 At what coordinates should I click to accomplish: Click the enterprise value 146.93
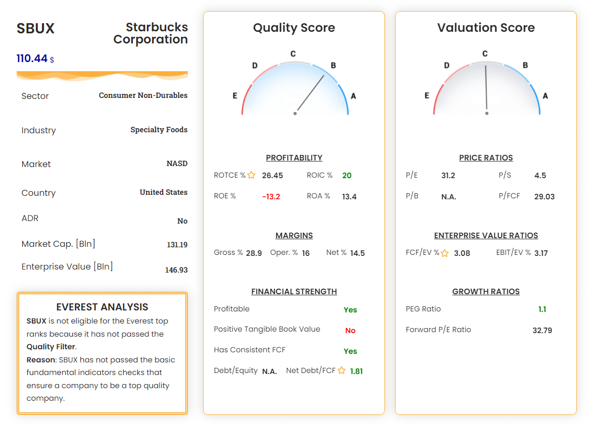point(177,270)
